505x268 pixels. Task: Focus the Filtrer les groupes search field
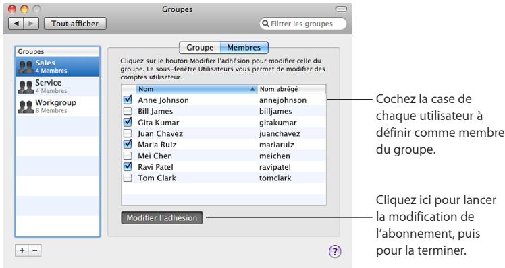click(x=303, y=24)
